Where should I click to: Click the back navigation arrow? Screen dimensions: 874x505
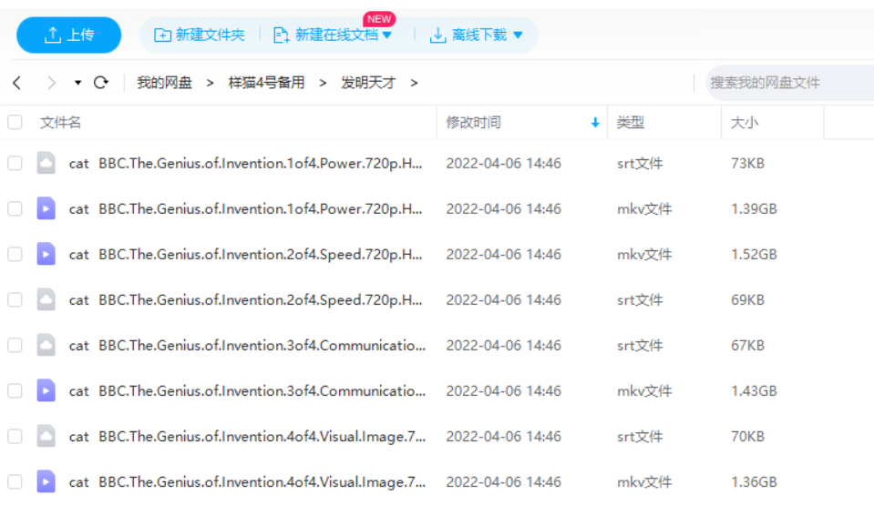pos(17,83)
